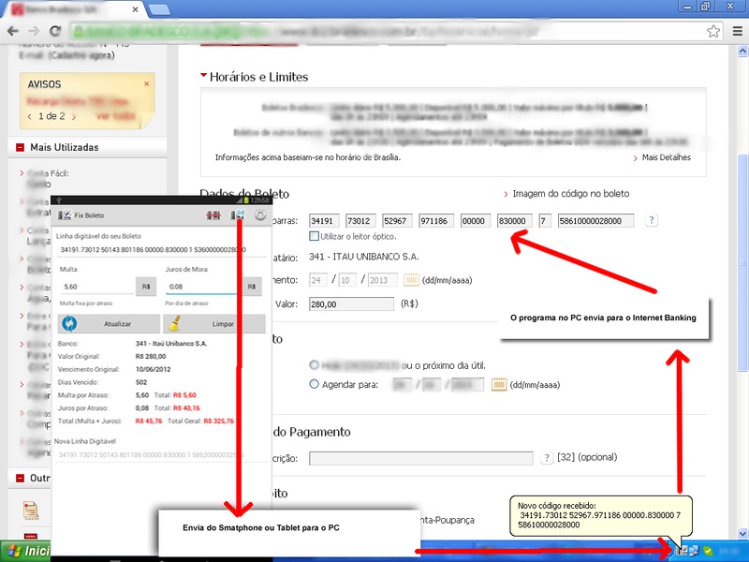Collapse the Horários e Limites section

pyautogui.click(x=203, y=75)
